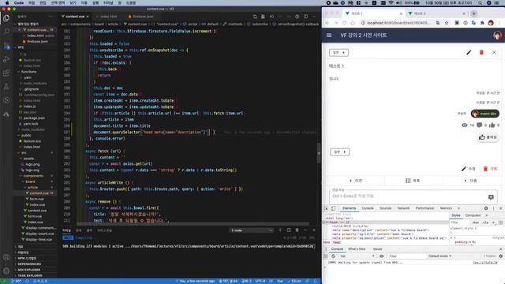
Task: Open the console context selector labeled top
Action: coord(357,256)
